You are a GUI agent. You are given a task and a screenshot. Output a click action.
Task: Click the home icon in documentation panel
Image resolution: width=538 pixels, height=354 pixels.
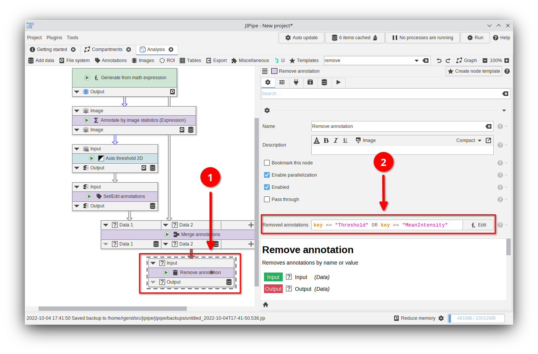[266, 305]
